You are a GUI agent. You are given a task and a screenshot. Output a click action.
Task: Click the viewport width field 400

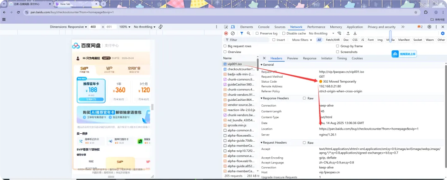[x=94, y=27]
